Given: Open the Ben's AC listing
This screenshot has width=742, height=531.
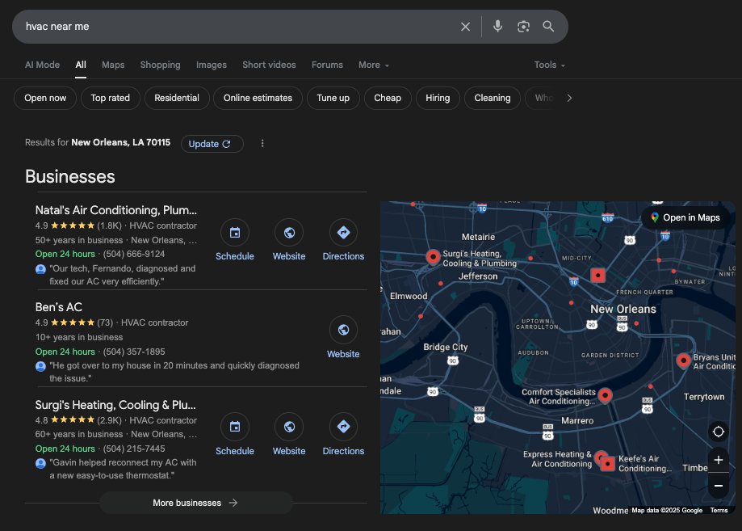Looking at the screenshot, I should [x=59, y=307].
